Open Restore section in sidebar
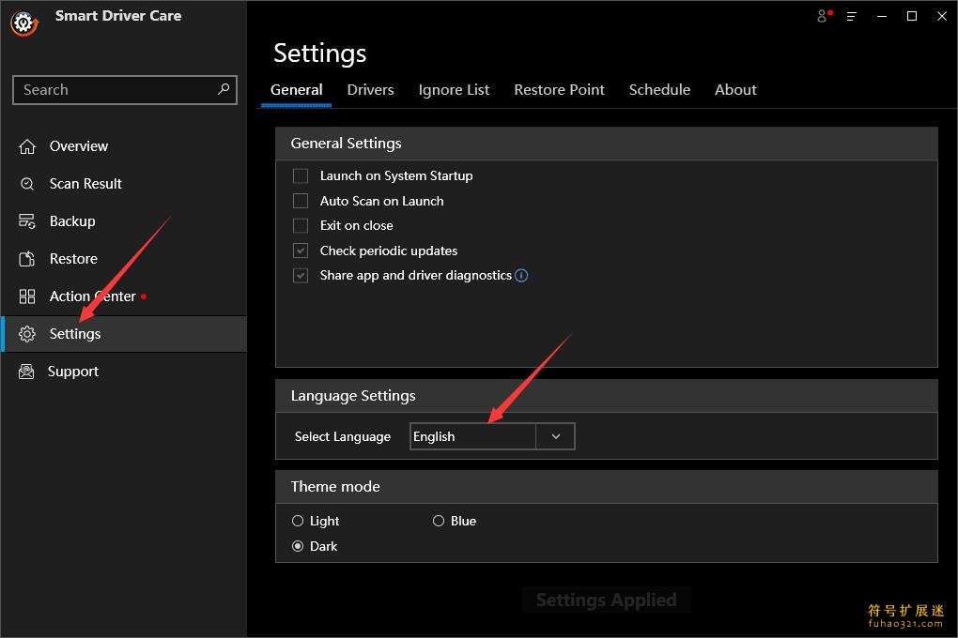This screenshot has width=958, height=638. [x=124, y=259]
